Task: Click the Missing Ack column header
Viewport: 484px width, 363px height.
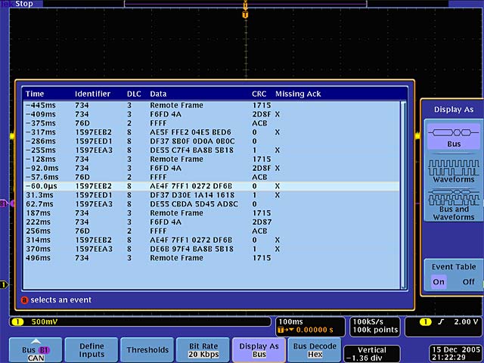Action: point(298,94)
